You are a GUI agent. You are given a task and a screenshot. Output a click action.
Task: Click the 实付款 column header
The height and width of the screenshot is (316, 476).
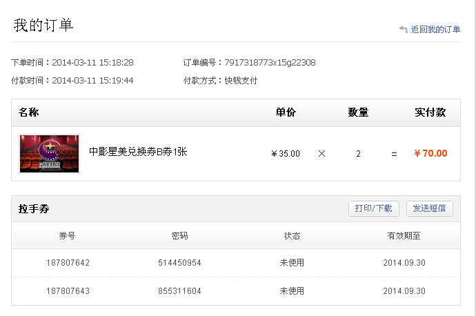pyautogui.click(x=430, y=112)
